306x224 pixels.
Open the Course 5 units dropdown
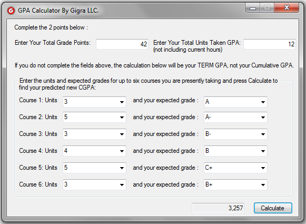tap(94, 168)
